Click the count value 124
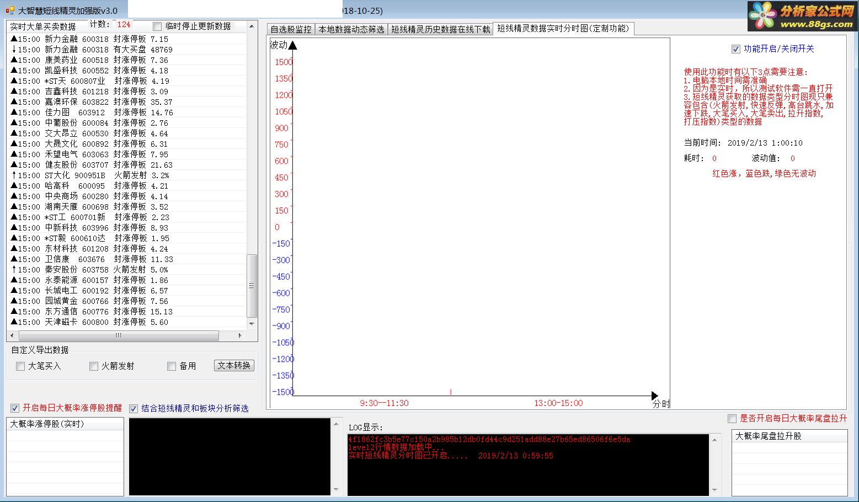The height and width of the screenshot is (502, 859). coord(124,24)
